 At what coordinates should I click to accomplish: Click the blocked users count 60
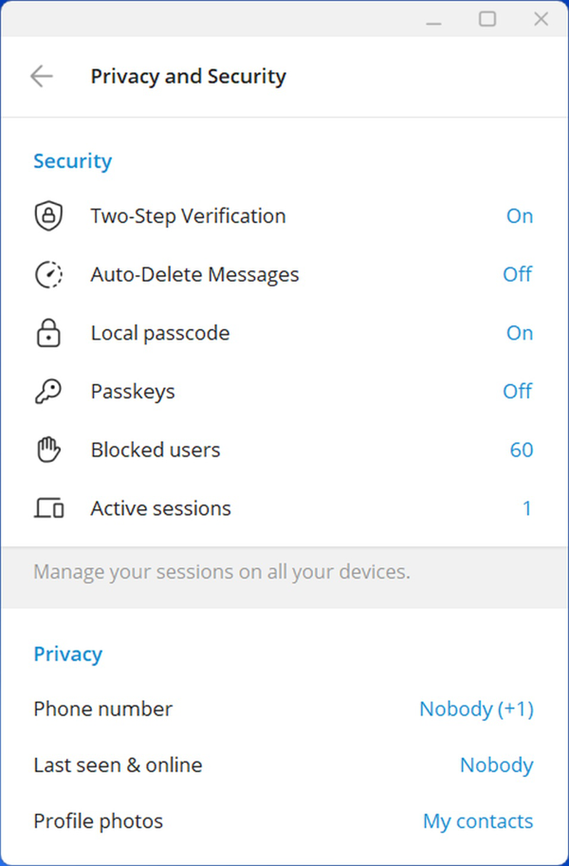click(521, 451)
